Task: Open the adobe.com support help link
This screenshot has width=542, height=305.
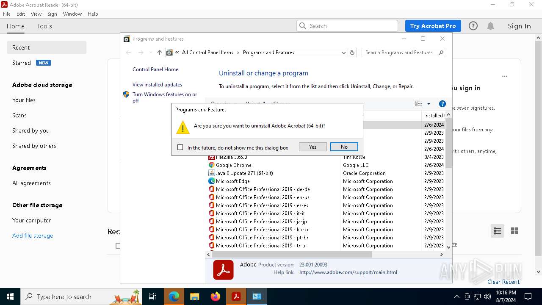Action: tap(348, 272)
